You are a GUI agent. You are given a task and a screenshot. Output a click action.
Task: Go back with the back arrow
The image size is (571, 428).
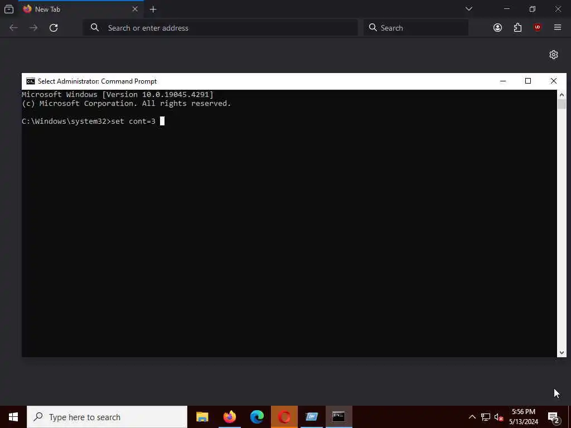pyautogui.click(x=13, y=28)
